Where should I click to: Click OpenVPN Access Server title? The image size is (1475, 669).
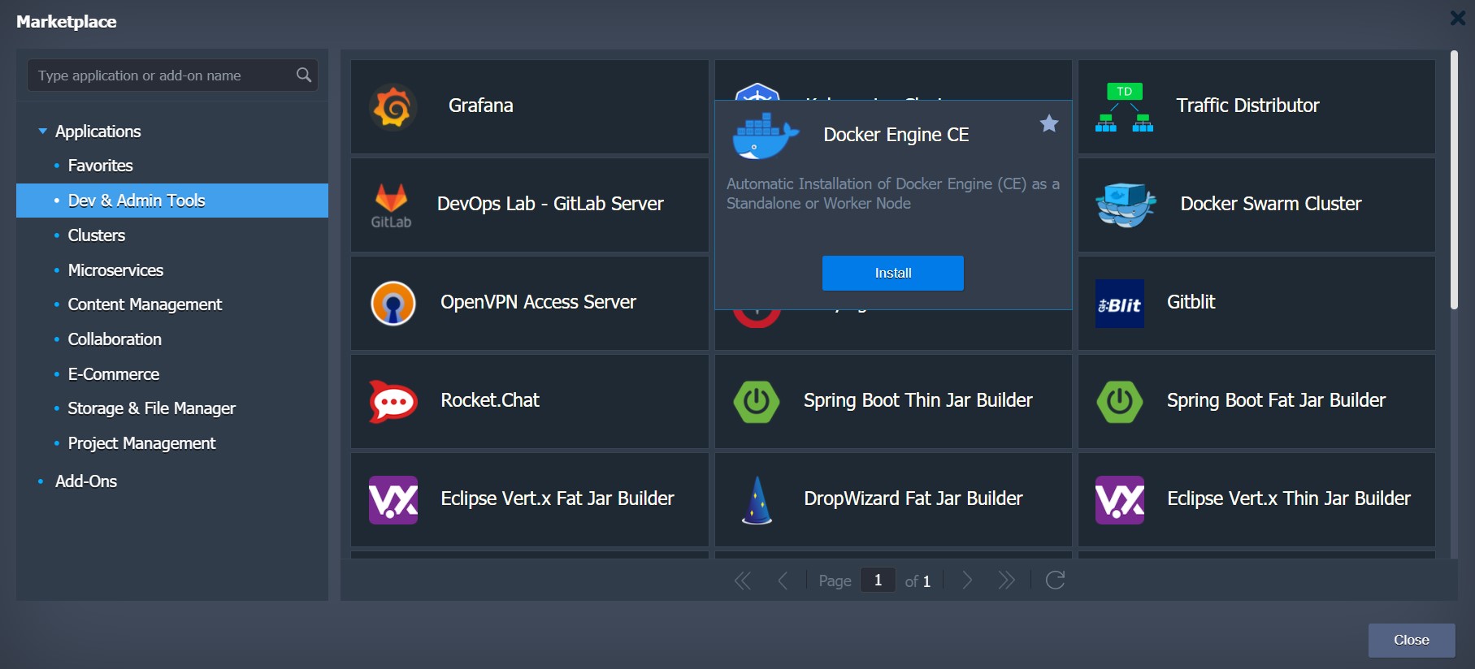pos(538,302)
